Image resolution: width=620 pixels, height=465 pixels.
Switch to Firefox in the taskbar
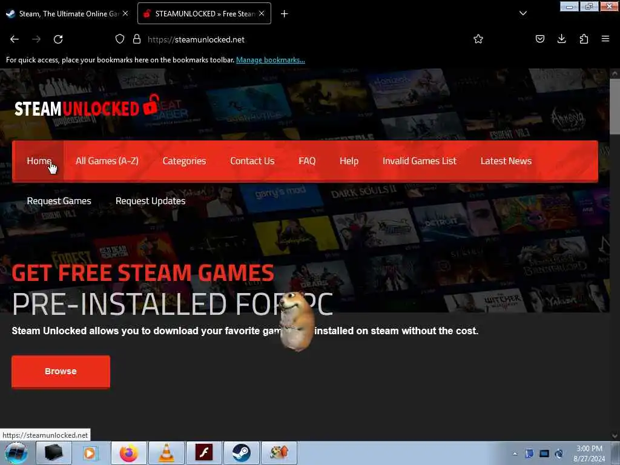129,453
